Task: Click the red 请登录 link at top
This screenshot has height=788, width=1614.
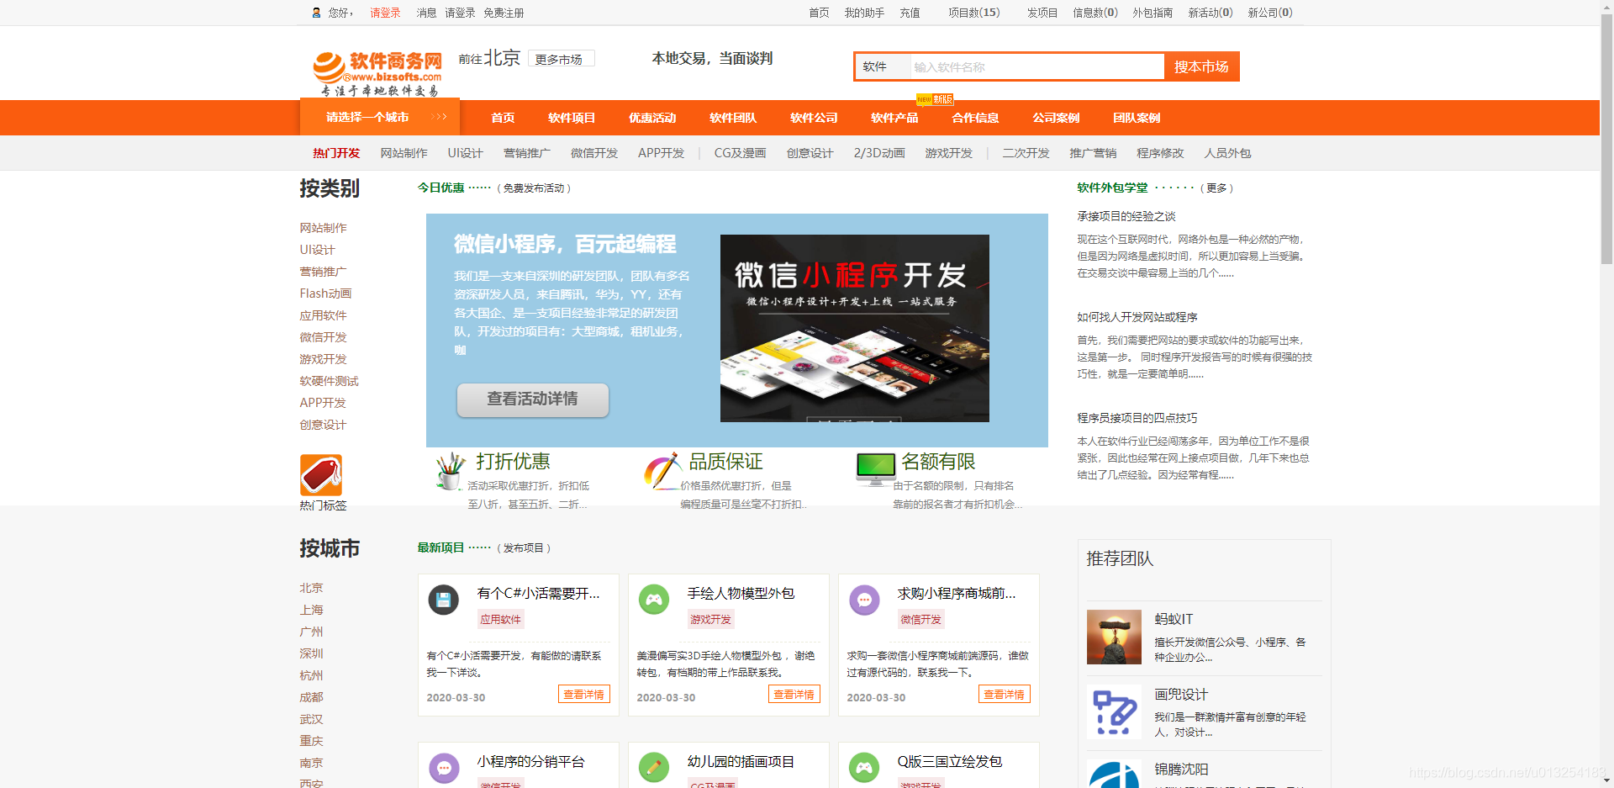Action: [x=385, y=13]
